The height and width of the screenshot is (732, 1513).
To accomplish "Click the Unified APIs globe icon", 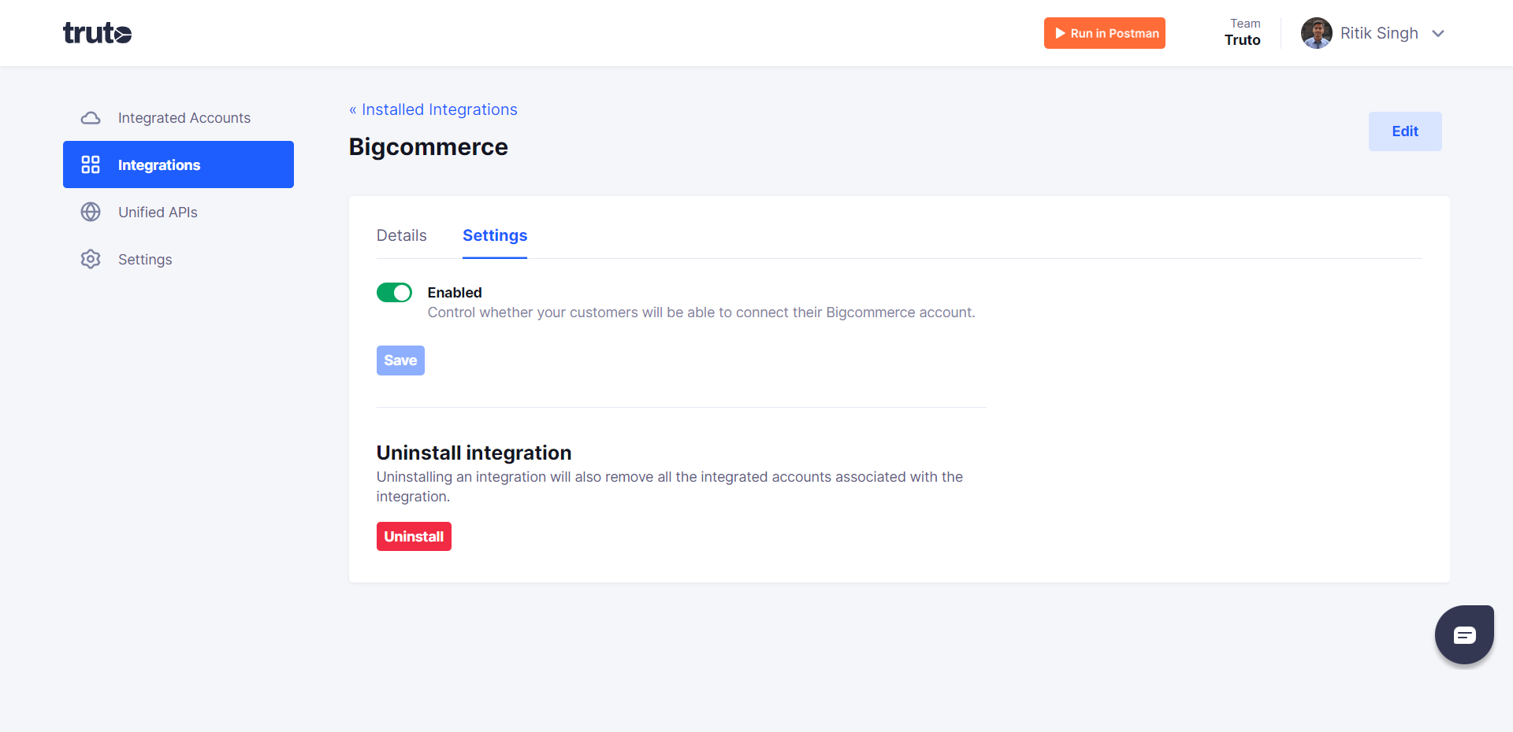I will [91, 212].
